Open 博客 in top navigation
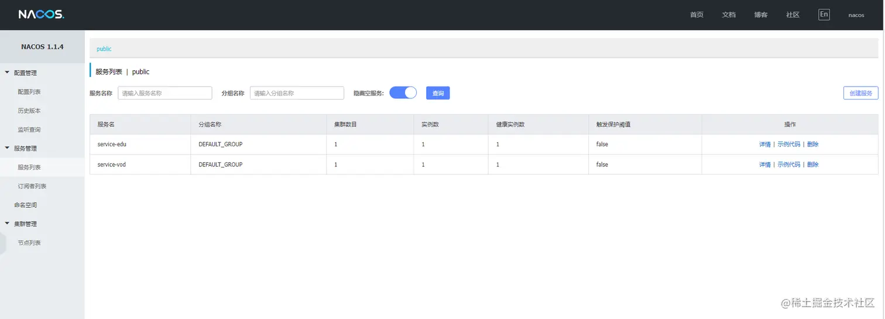This screenshot has width=885, height=319. (761, 15)
